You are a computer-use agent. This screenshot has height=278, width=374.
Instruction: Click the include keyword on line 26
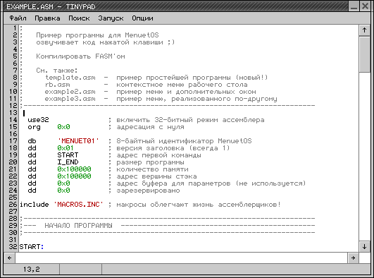pos(34,205)
